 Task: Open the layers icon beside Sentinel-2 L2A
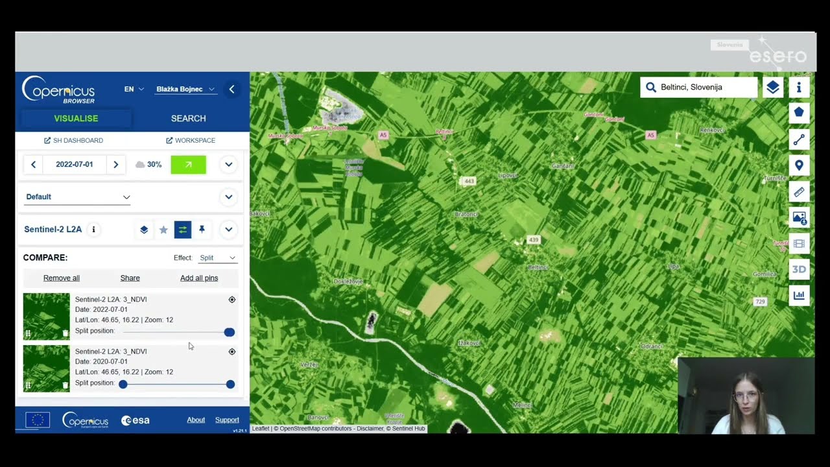coord(144,230)
